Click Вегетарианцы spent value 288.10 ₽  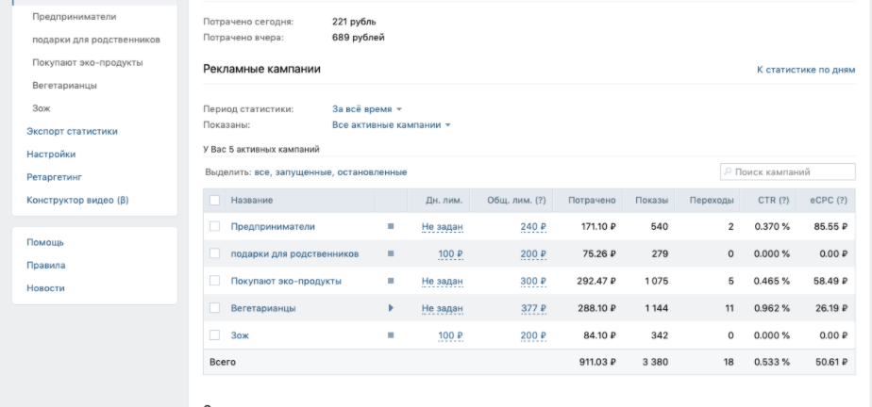[596, 308]
